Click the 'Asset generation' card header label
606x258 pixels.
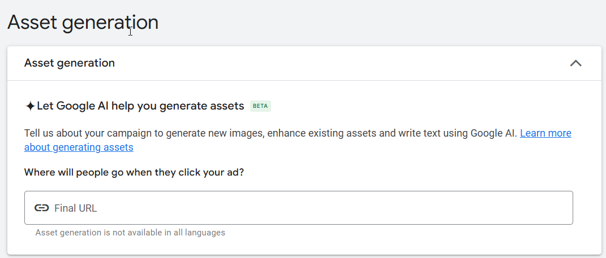coord(70,63)
